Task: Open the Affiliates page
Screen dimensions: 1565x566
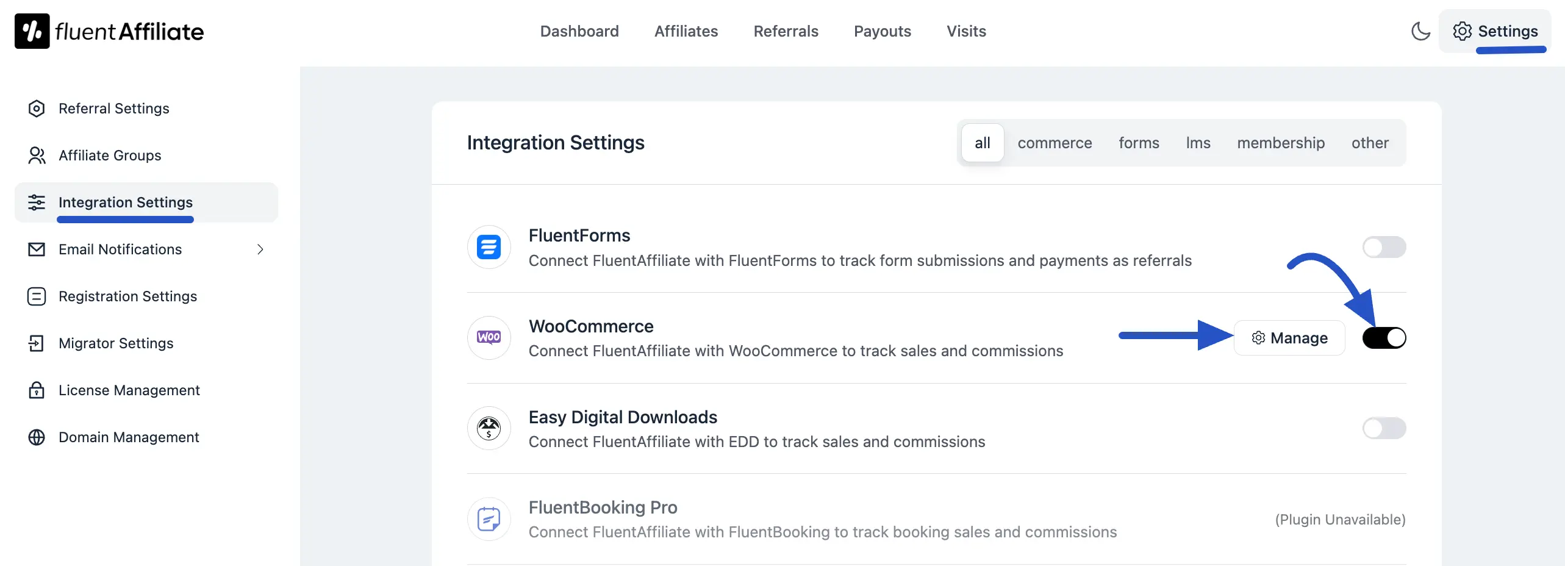Action: click(x=686, y=31)
